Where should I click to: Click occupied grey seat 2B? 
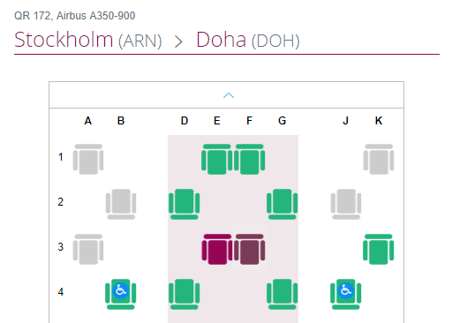click(x=121, y=204)
